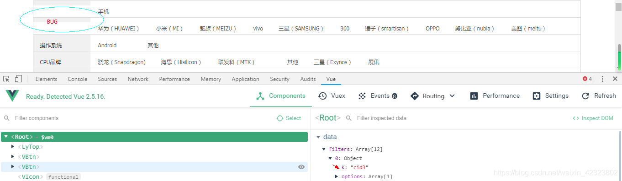Click 手机 category filter

pos(103,12)
